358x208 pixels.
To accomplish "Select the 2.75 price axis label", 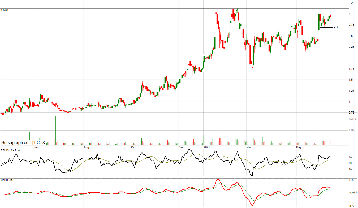I will click(351, 25).
